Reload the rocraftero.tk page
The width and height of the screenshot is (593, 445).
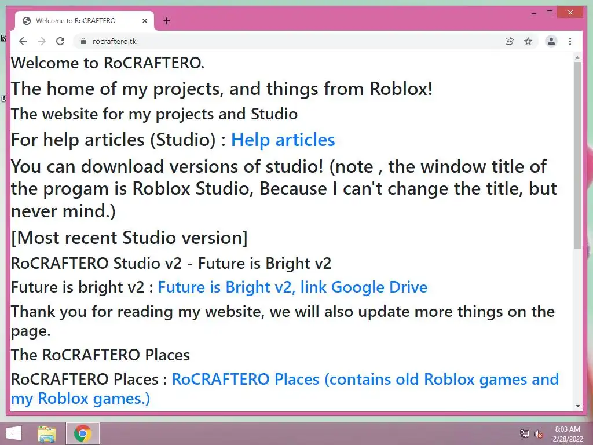click(x=60, y=41)
